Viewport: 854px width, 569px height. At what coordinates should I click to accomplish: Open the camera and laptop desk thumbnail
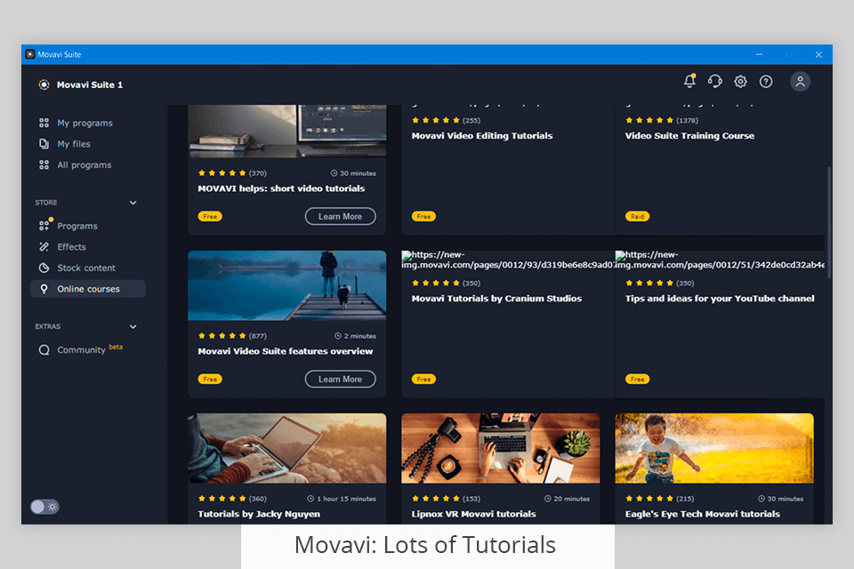point(501,448)
